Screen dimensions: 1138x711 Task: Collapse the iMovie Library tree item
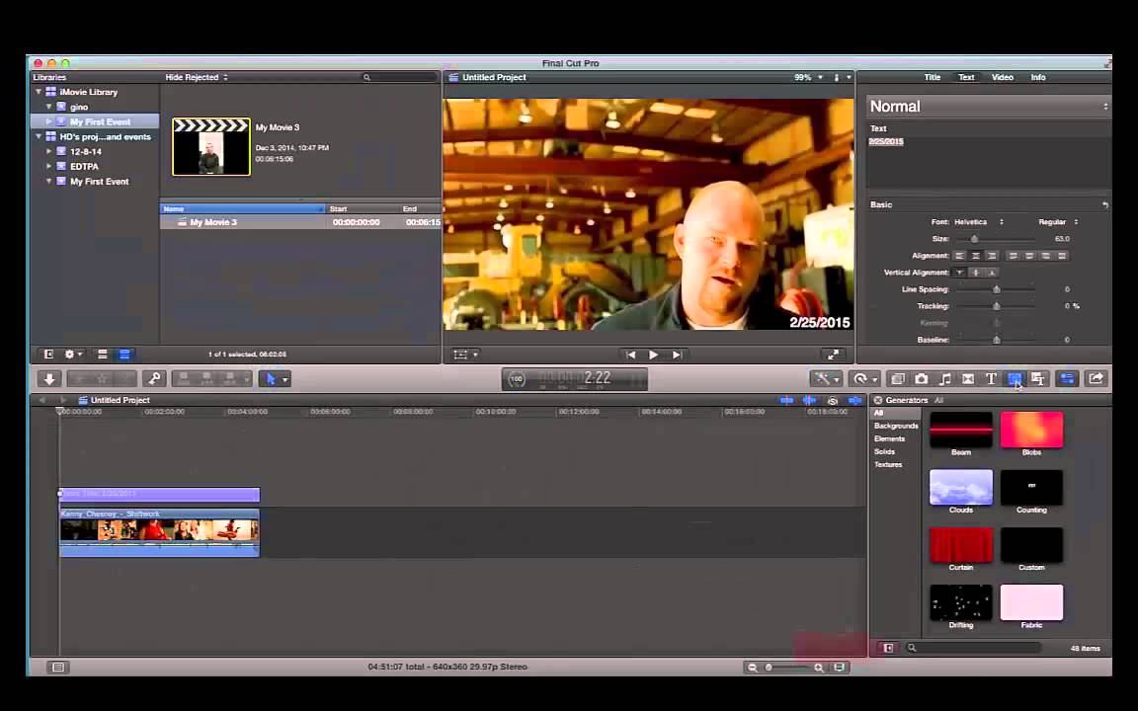39,92
